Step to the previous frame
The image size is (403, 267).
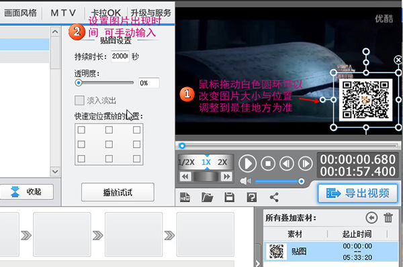pyautogui.click(x=287, y=164)
